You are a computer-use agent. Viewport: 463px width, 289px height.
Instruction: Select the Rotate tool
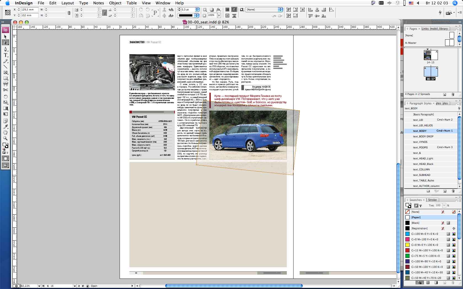[x=5, y=97]
